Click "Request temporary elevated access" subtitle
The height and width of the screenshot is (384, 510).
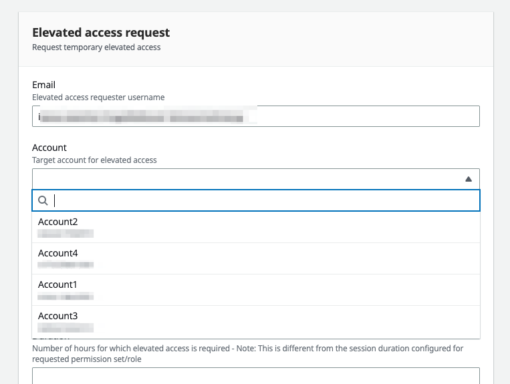pos(96,47)
